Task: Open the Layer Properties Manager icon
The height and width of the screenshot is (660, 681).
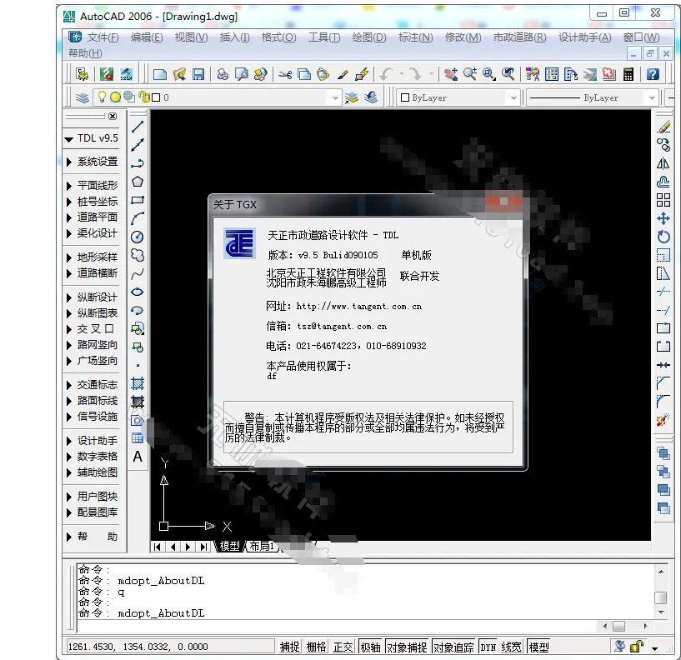Action: (x=82, y=97)
